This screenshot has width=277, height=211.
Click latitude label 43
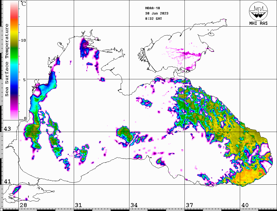tap(7, 129)
